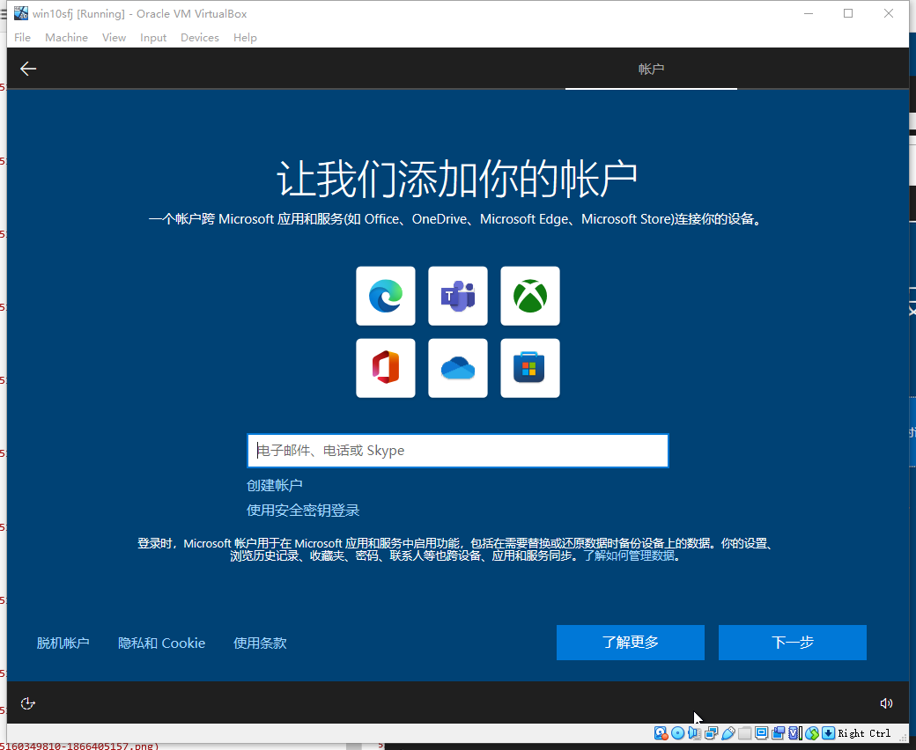Image resolution: width=916 pixels, height=750 pixels.
Task: Click the Microsoft Teams icon tile
Action: pos(458,296)
